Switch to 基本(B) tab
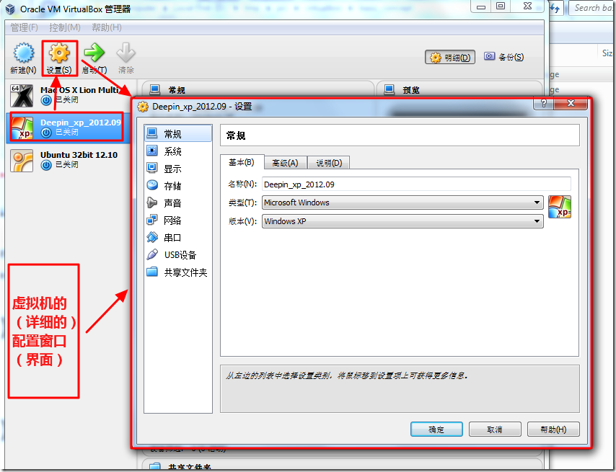The width and height of the screenshot is (616, 472). click(242, 162)
